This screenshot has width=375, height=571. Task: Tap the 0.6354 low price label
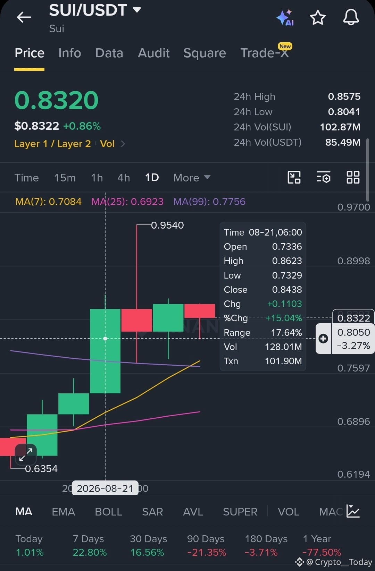[41, 469]
